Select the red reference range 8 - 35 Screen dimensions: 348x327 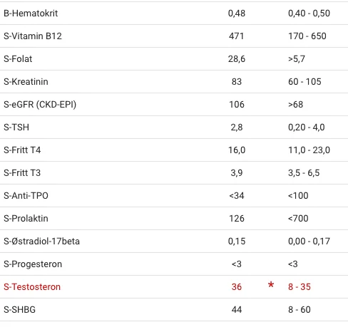(300, 287)
